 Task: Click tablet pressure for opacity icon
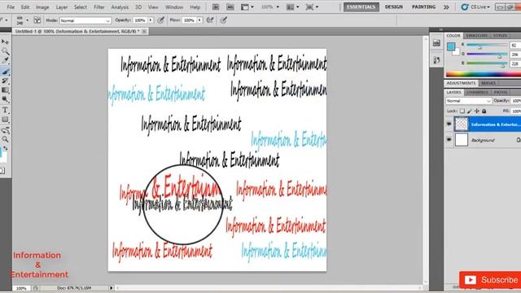161,20
